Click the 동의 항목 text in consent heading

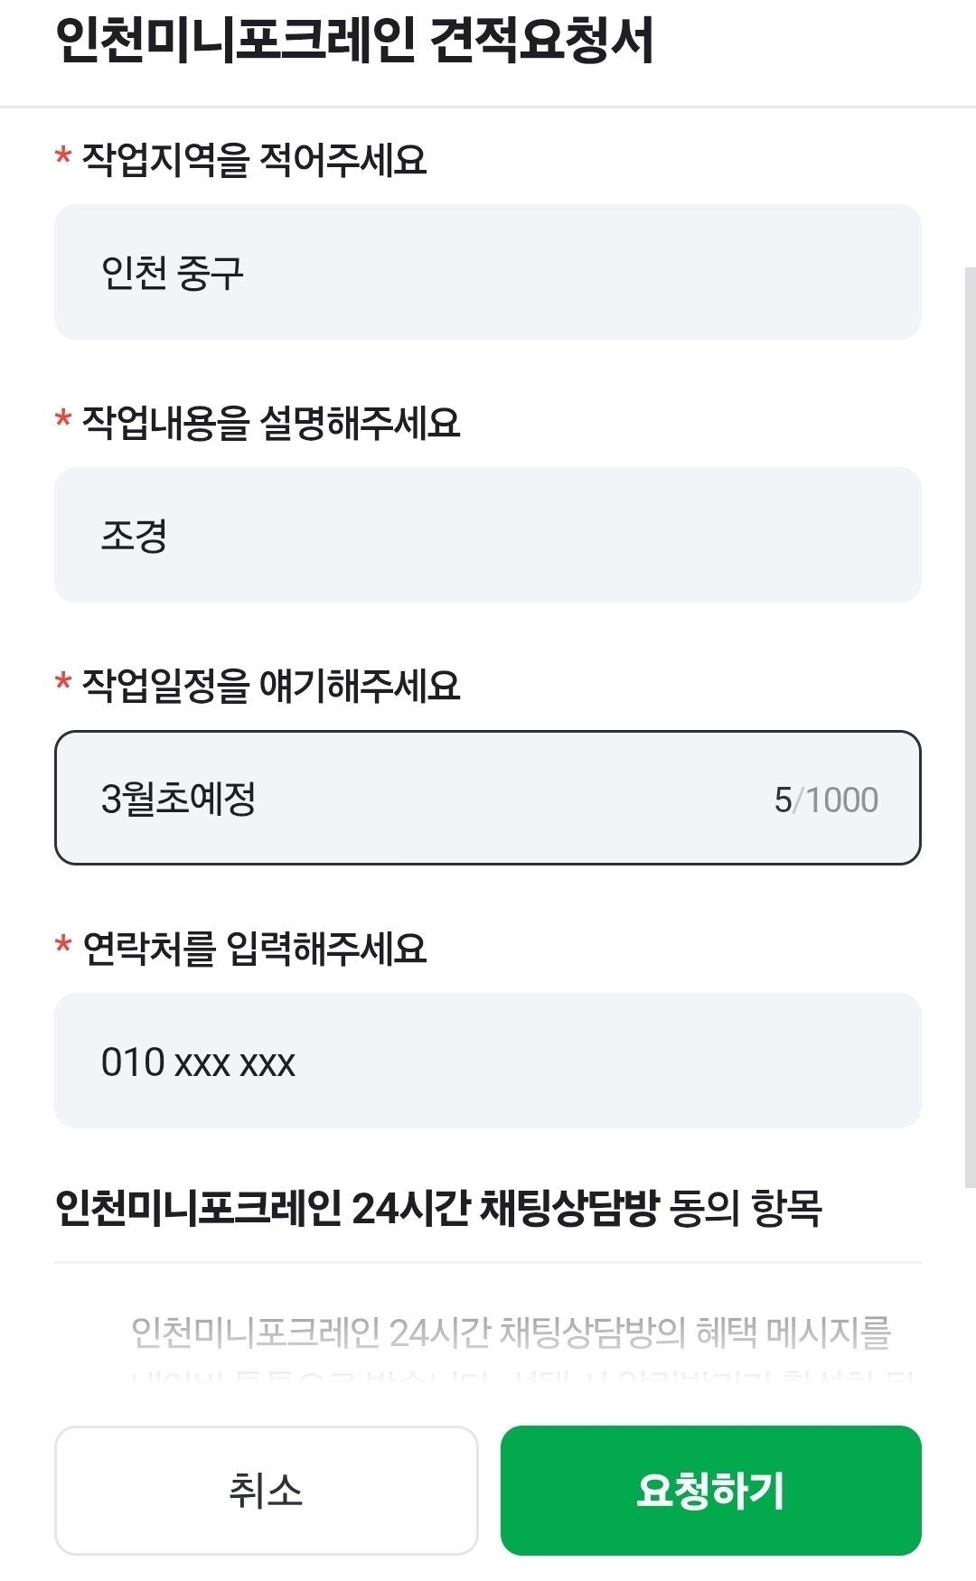[x=746, y=1208]
